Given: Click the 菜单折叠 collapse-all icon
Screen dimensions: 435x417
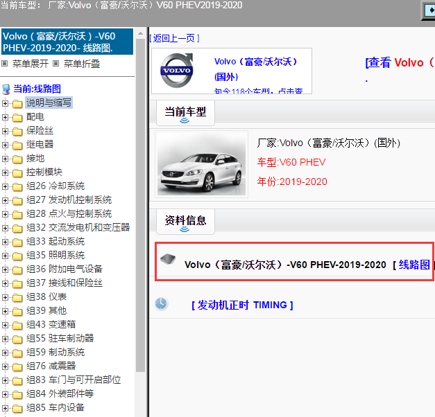Looking at the screenshot, I should click(56, 64).
